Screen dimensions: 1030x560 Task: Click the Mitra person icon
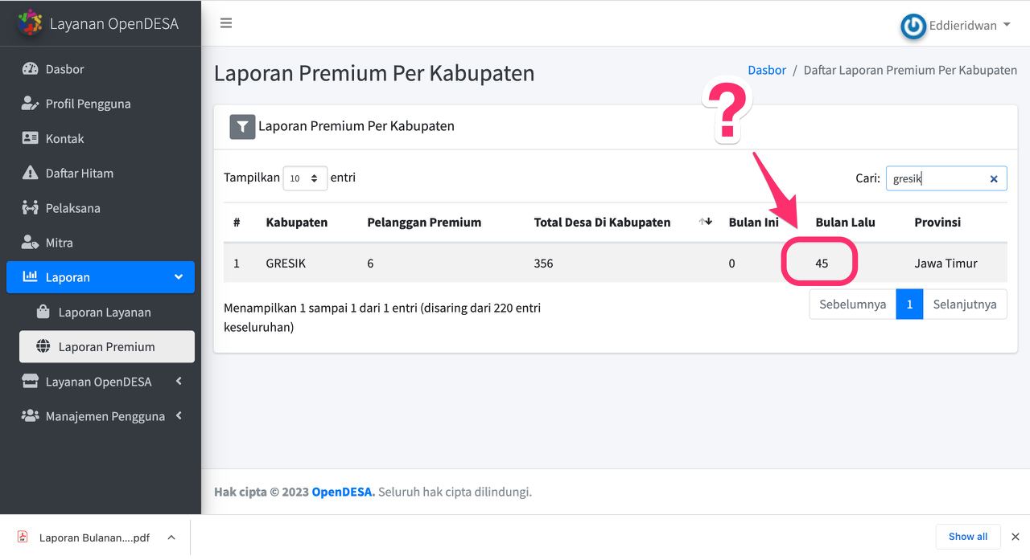pos(30,242)
